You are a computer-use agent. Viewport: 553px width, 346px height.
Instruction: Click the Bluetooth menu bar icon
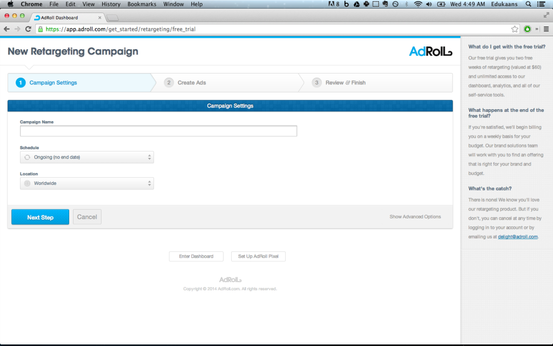tap(406, 4)
